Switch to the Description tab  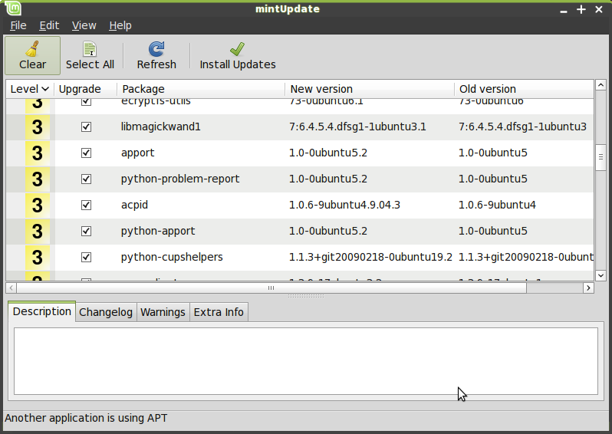pyautogui.click(x=41, y=311)
